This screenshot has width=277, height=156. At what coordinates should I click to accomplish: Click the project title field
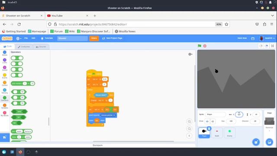(x=72, y=38)
